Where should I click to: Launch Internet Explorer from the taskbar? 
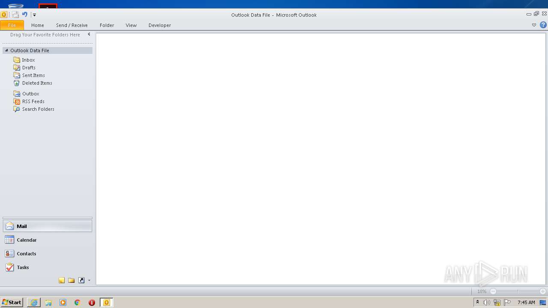(34, 302)
